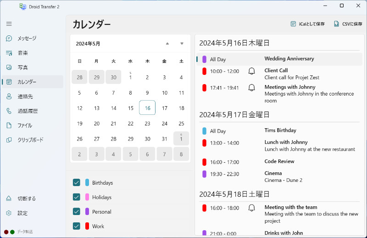Click the bell icon for Client Call
The image size is (367, 238).
coord(251,71)
